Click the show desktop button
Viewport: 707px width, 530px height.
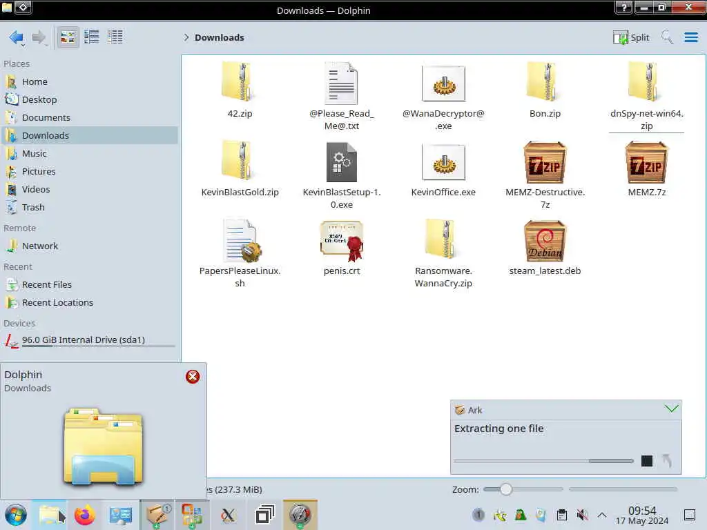[x=690, y=515]
